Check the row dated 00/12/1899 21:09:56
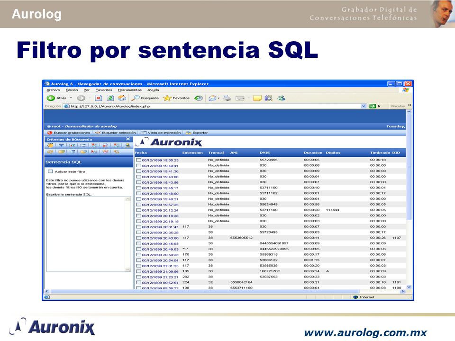Screen dimensions: 455x341 point(139,271)
